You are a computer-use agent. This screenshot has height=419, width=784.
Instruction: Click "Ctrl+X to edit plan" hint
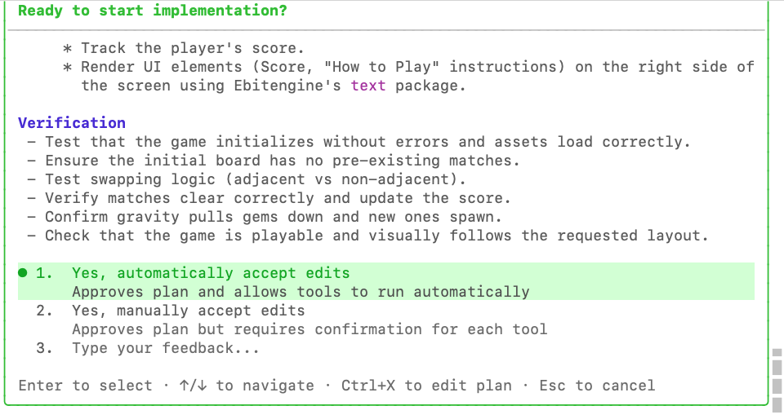426,386
